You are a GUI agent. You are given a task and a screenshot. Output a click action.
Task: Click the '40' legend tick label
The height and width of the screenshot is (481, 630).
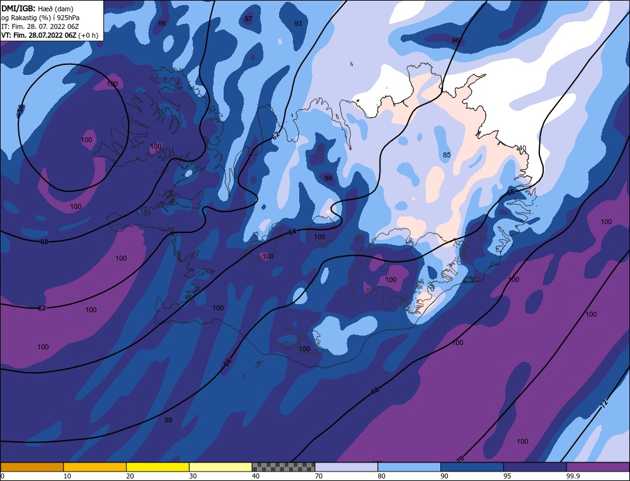pyautogui.click(x=256, y=476)
